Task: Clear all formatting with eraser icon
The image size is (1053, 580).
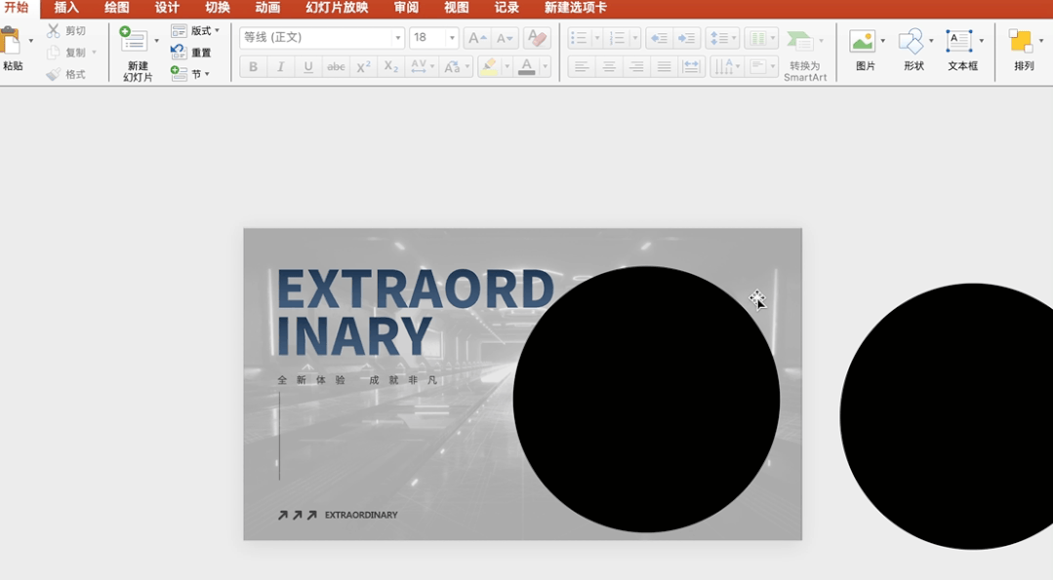Action: 538,38
